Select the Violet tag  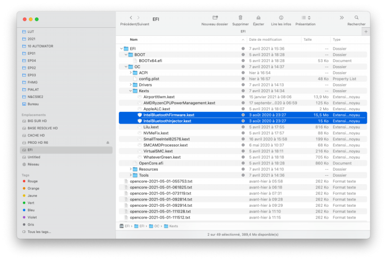(30, 217)
